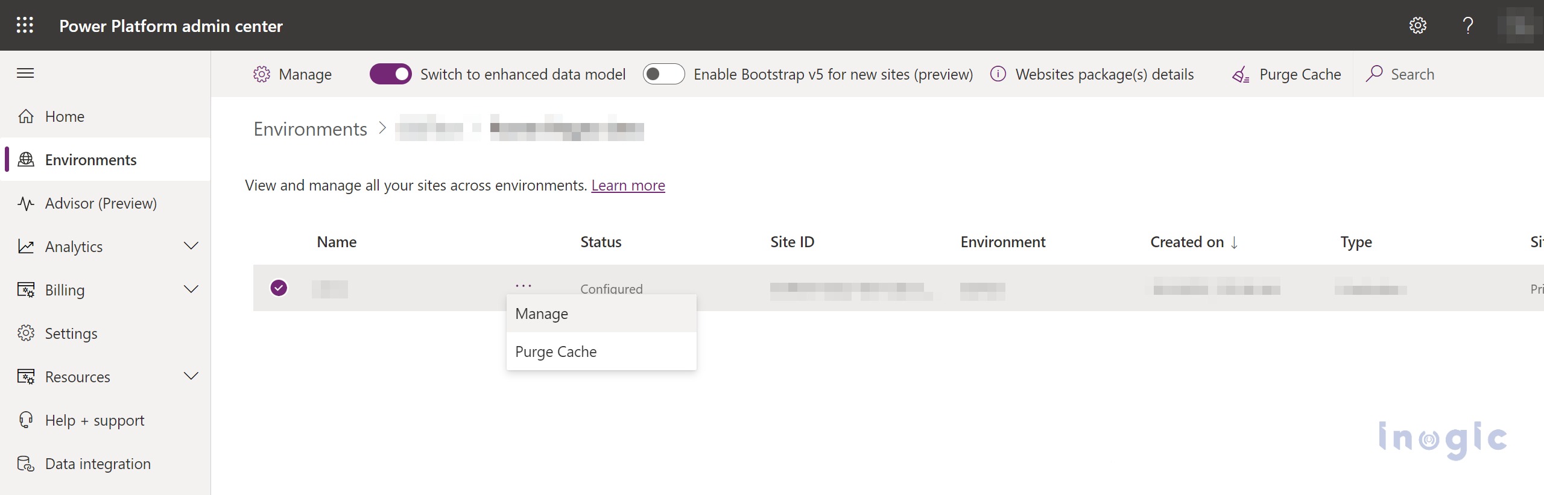Click the Advisor pulse icon
Image resolution: width=1544 pixels, height=495 pixels.
click(26, 203)
